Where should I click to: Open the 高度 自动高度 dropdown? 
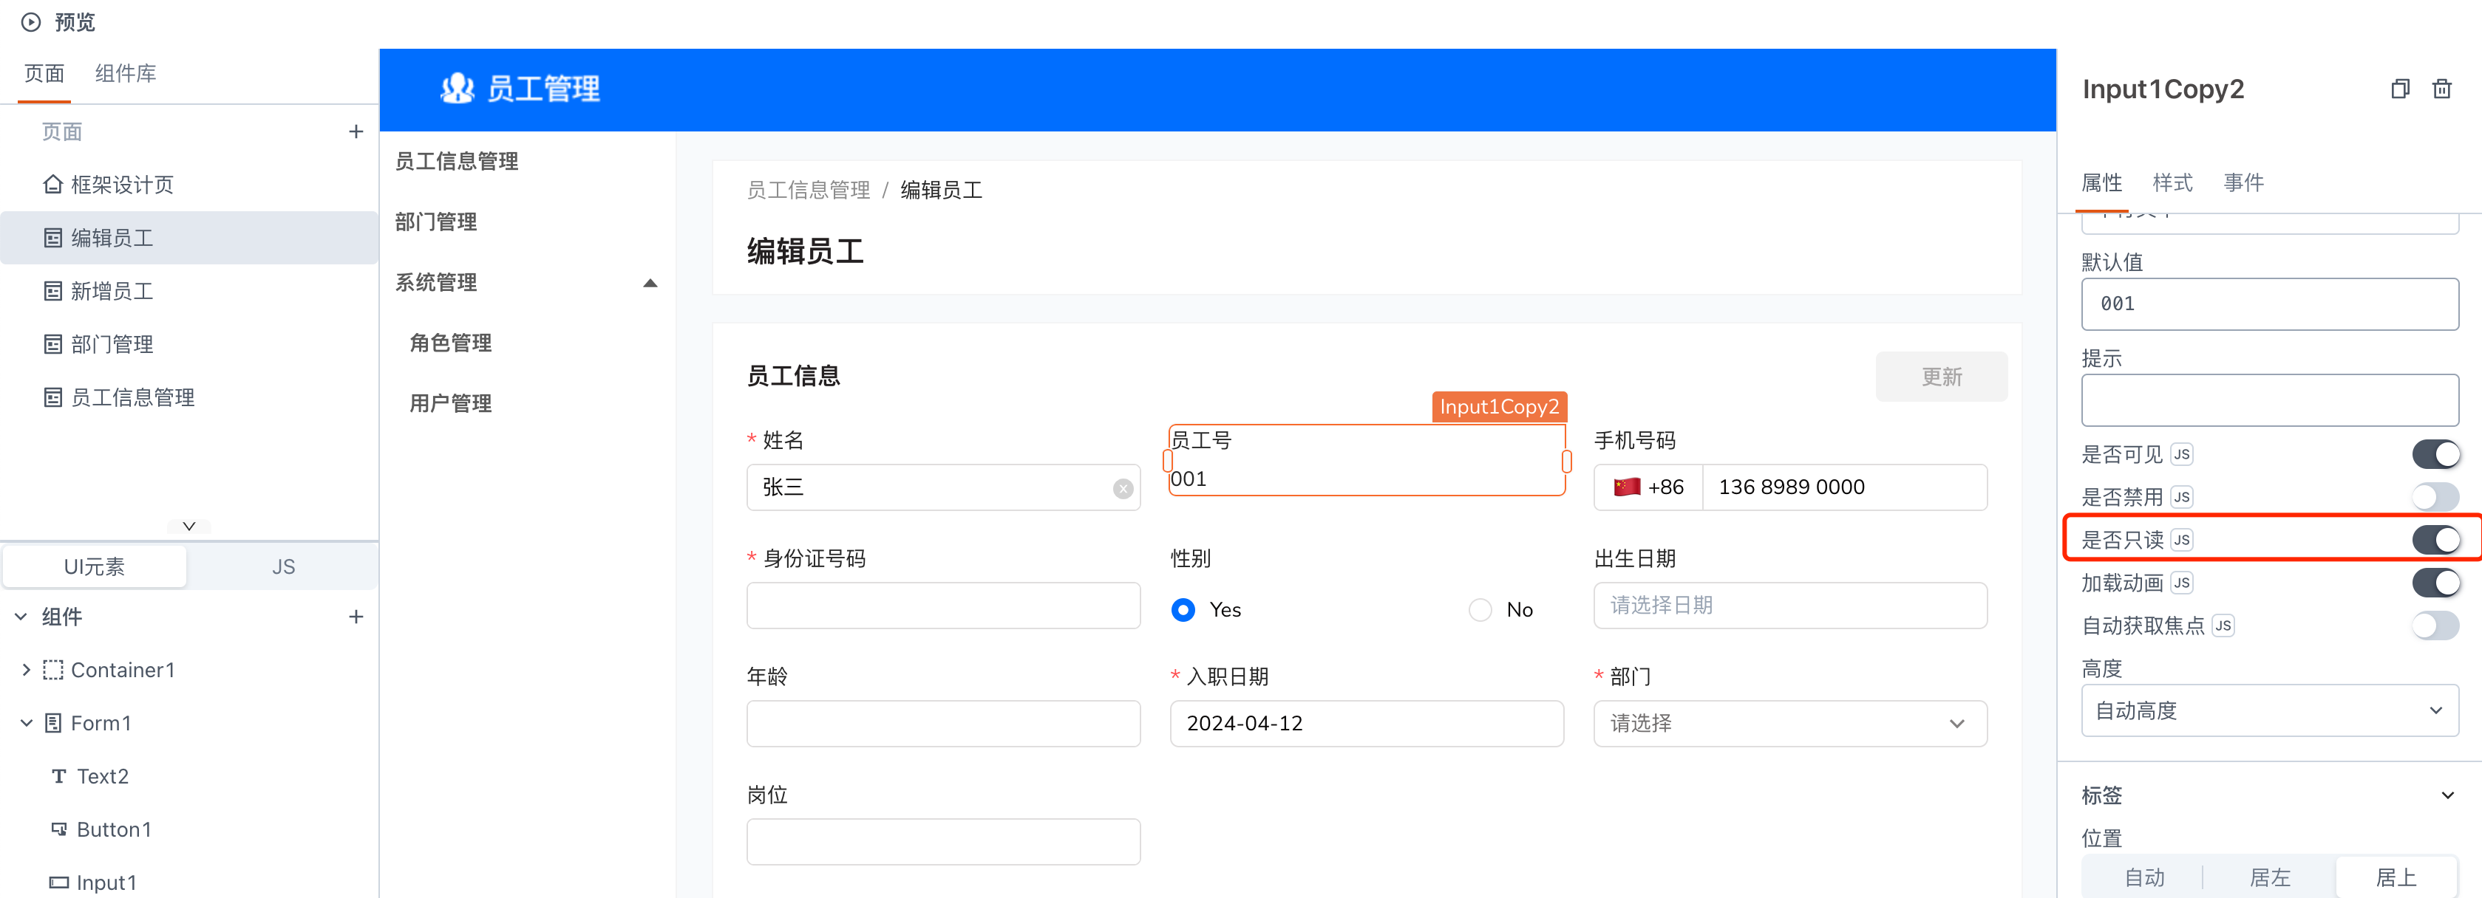2269,710
